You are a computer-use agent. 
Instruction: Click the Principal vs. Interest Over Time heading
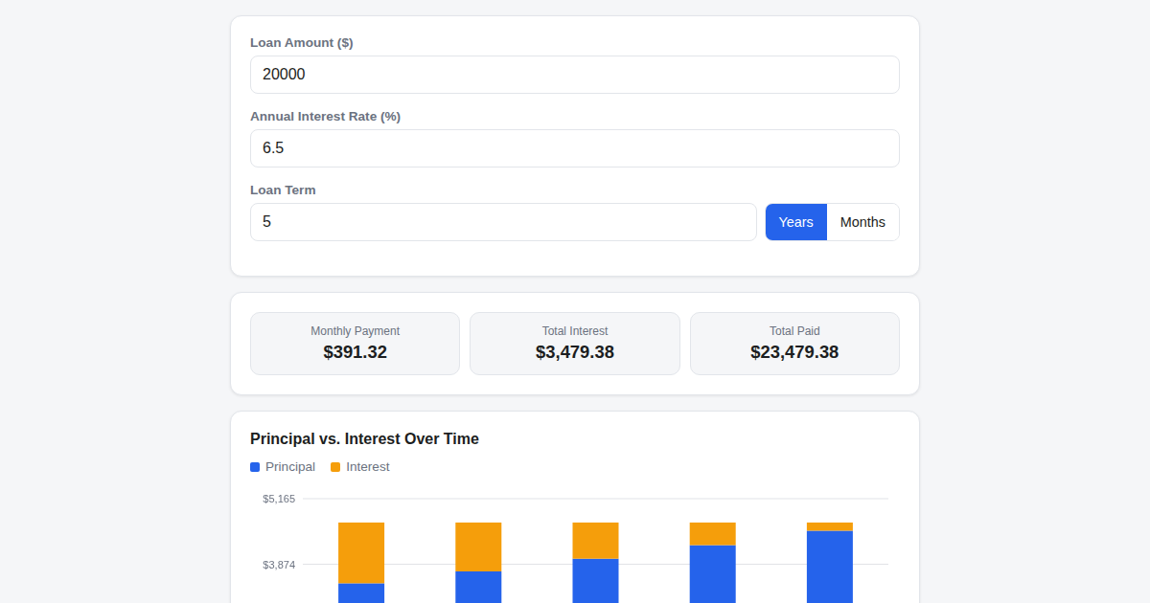click(x=364, y=439)
